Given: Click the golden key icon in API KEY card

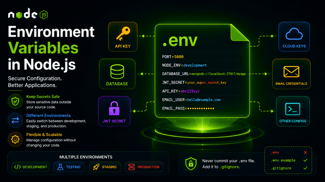Looking at the screenshot, I should click(123, 34).
